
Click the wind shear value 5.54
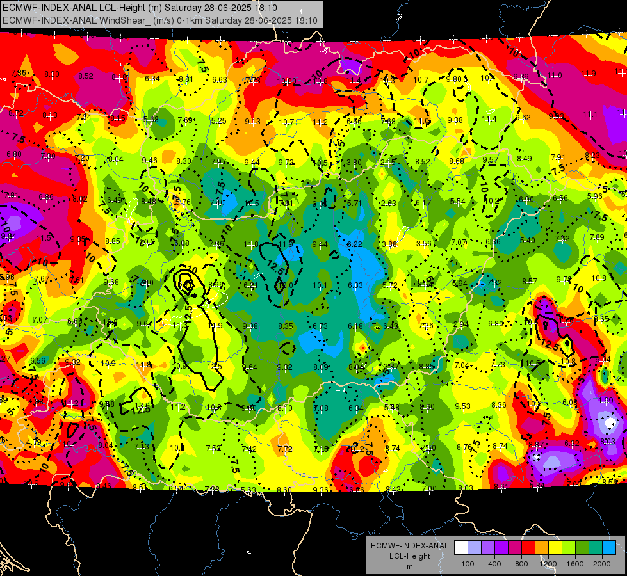coord(457,202)
